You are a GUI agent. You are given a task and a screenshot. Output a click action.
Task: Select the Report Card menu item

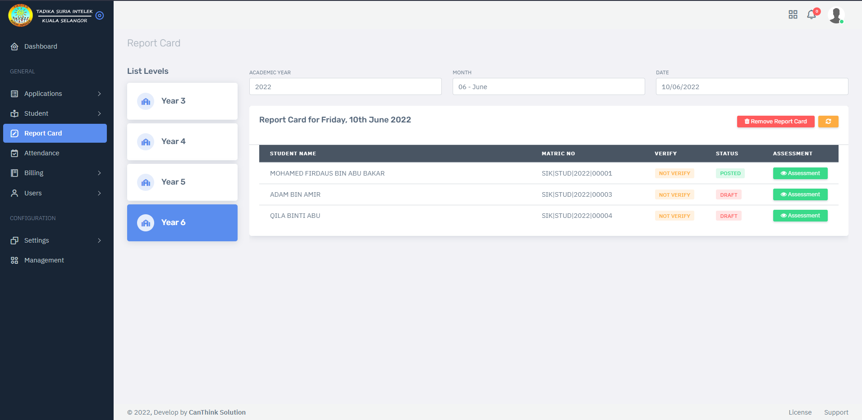[x=55, y=134]
